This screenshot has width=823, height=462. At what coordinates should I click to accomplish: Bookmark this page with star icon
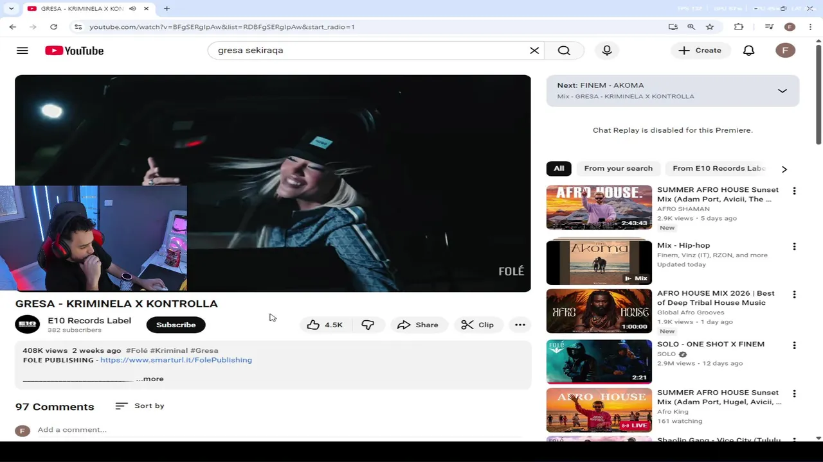click(710, 27)
